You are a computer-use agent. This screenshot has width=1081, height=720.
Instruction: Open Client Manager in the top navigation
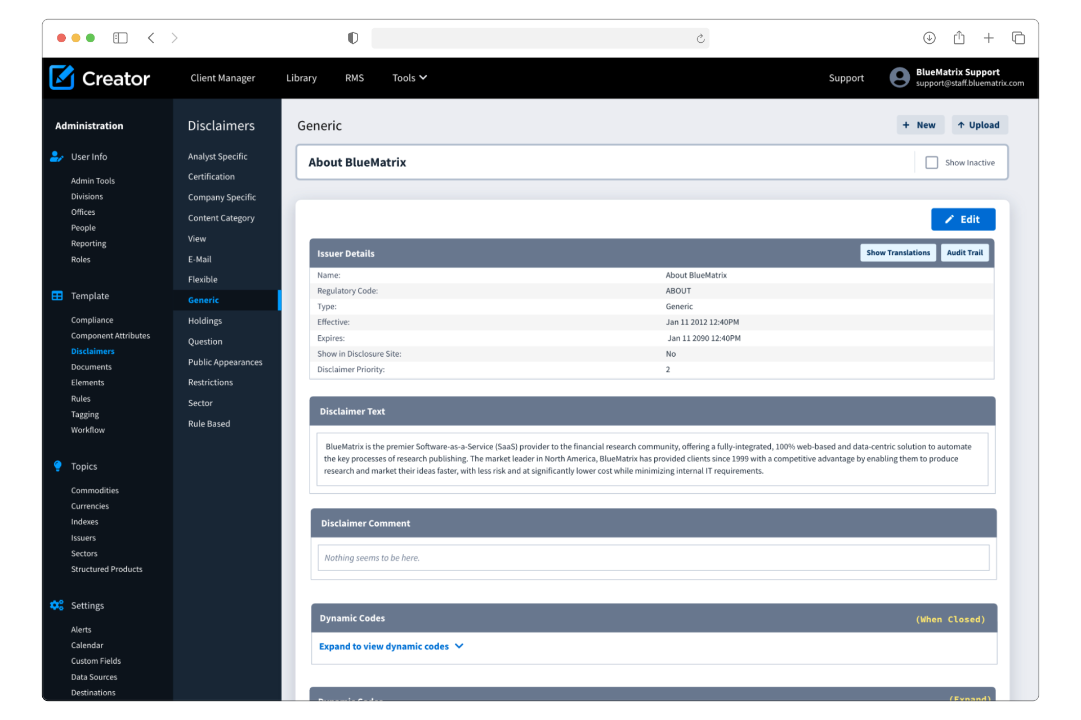[x=222, y=78]
